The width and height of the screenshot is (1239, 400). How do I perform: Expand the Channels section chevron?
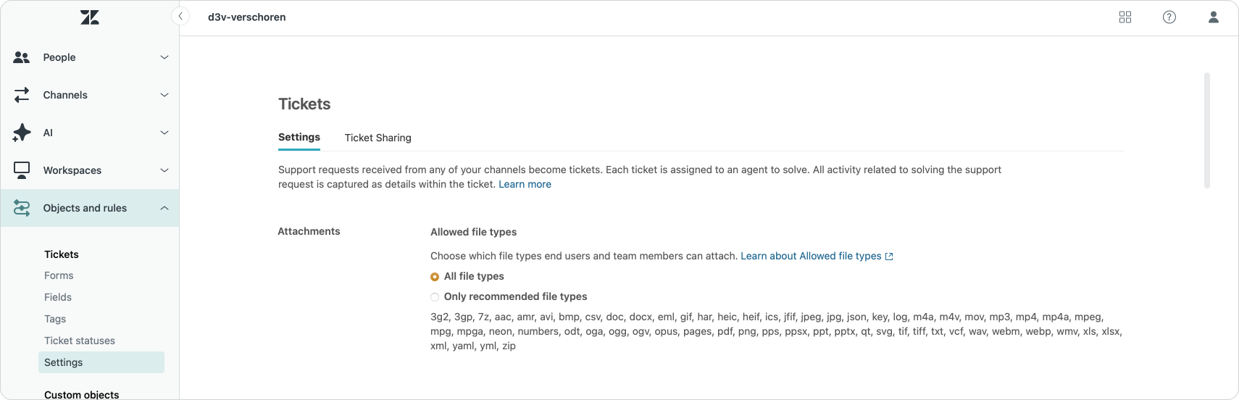(x=164, y=95)
